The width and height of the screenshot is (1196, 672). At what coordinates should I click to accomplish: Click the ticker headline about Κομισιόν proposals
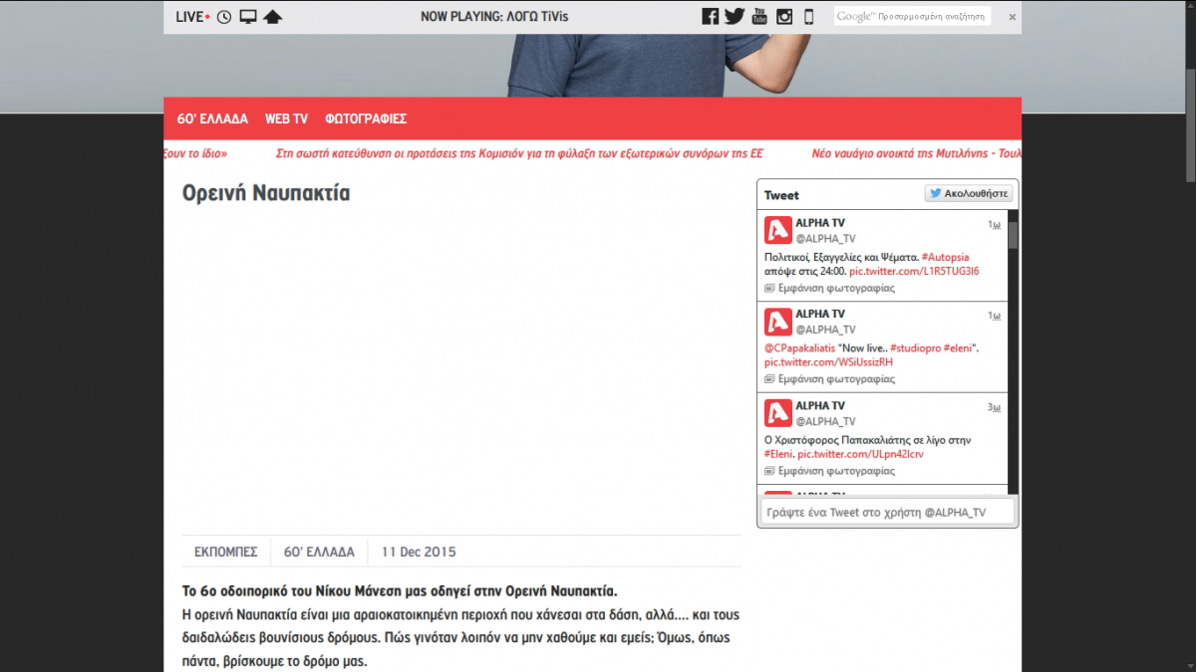(x=519, y=154)
